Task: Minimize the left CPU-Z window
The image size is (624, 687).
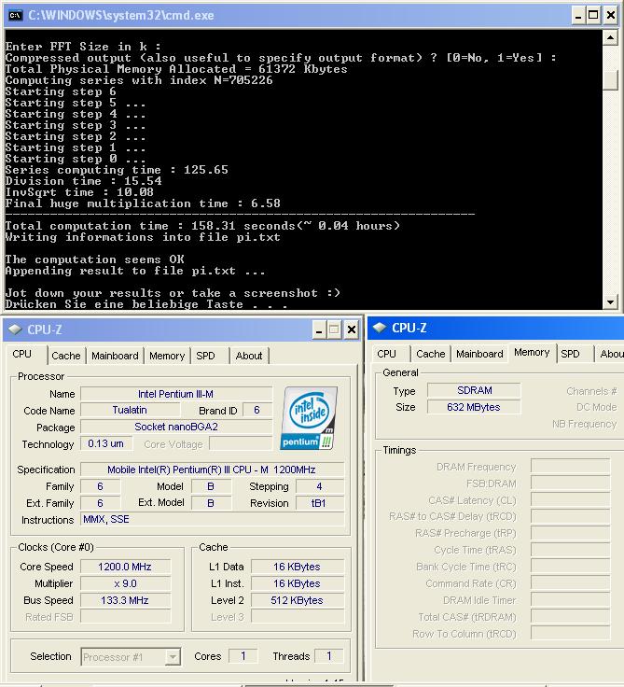Action: click(319, 329)
